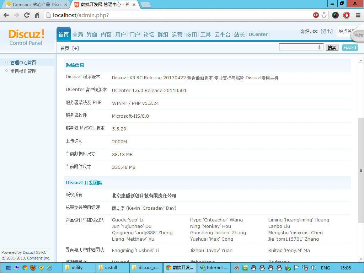
Task: Open the 工具 menu
Action: (206, 34)
